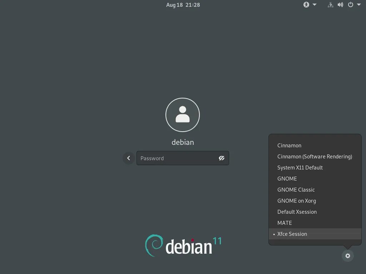
Task: Select the Xfce Session entry
Action: coord(315,234)
